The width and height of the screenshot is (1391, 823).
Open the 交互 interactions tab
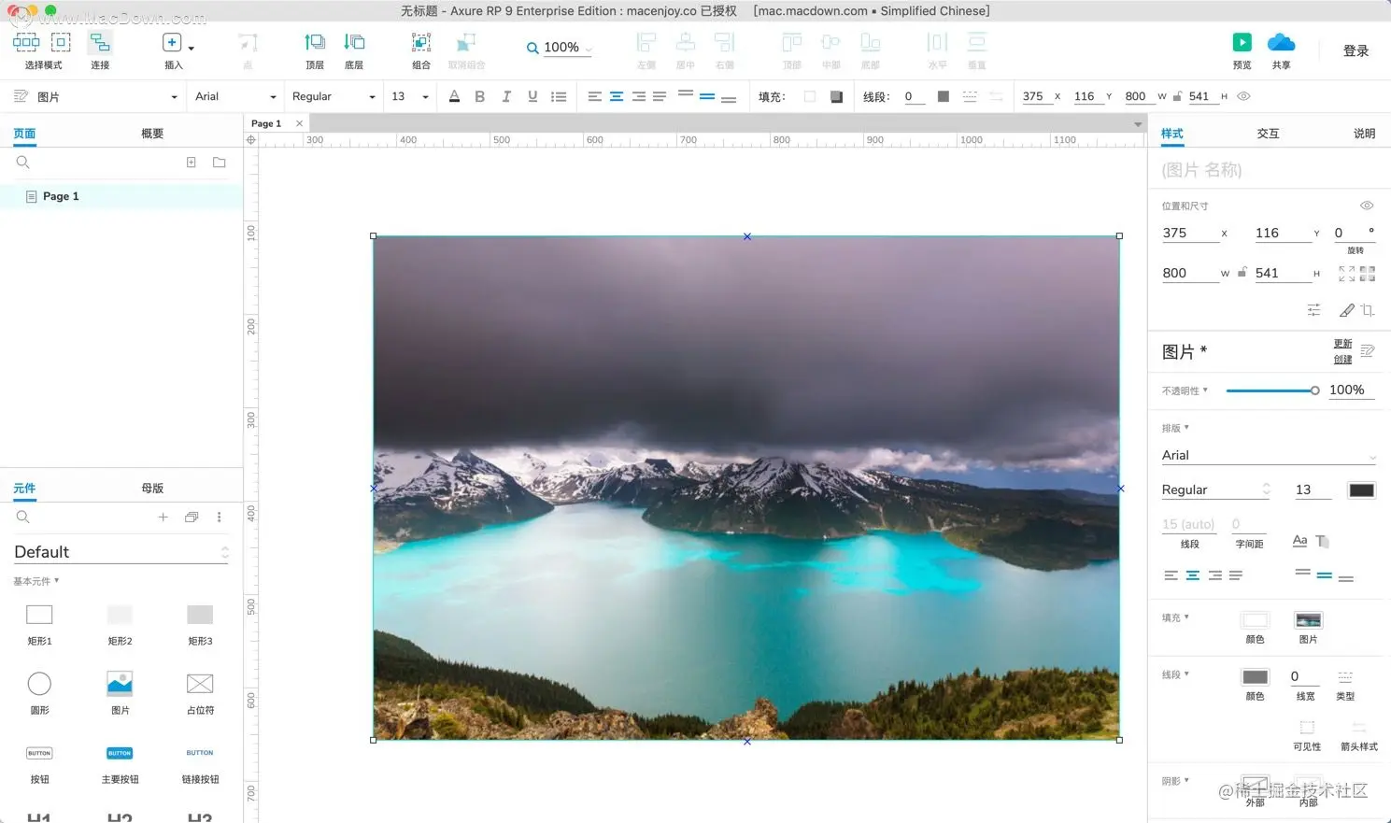tap(1268, 134)
